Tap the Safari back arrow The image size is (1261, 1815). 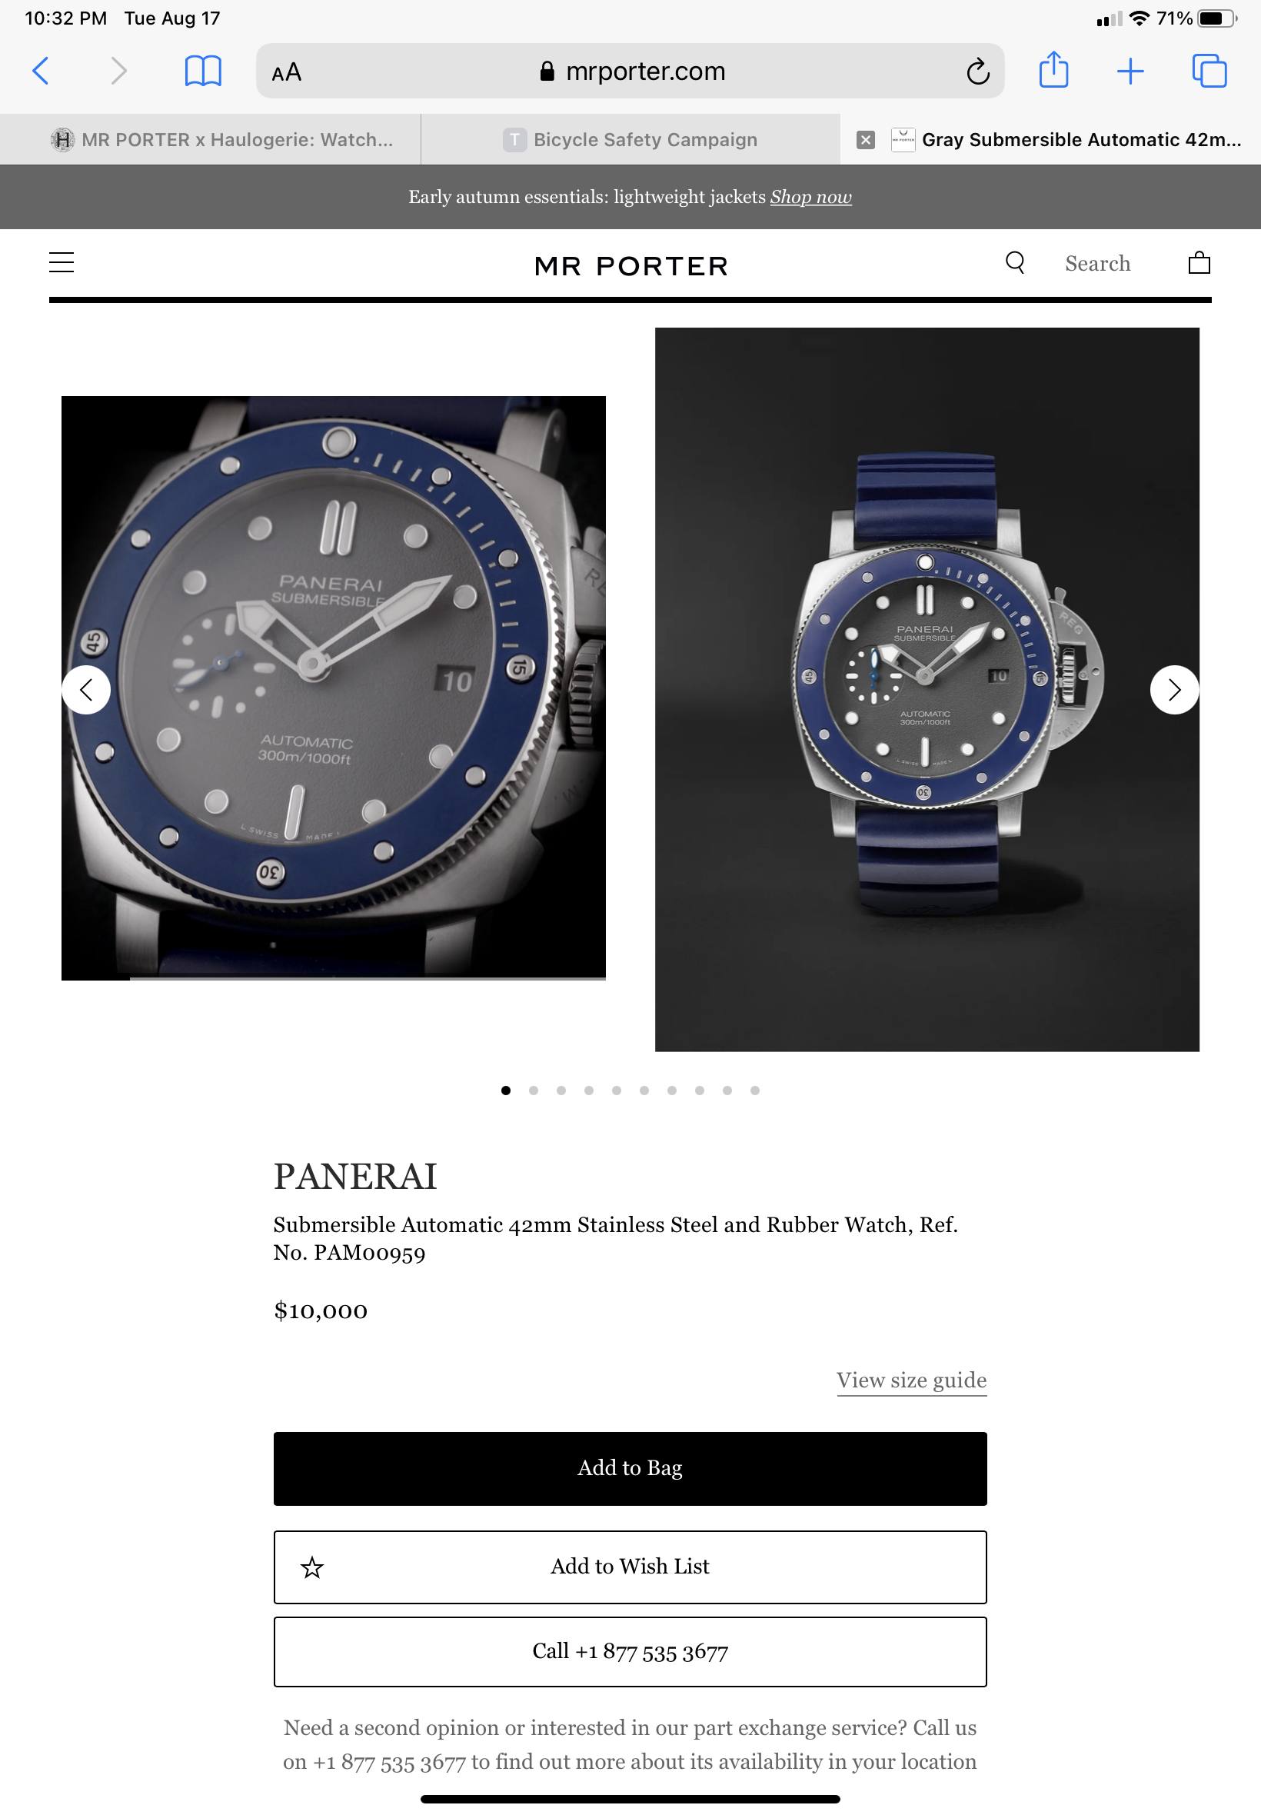click(x=41, y=71)
